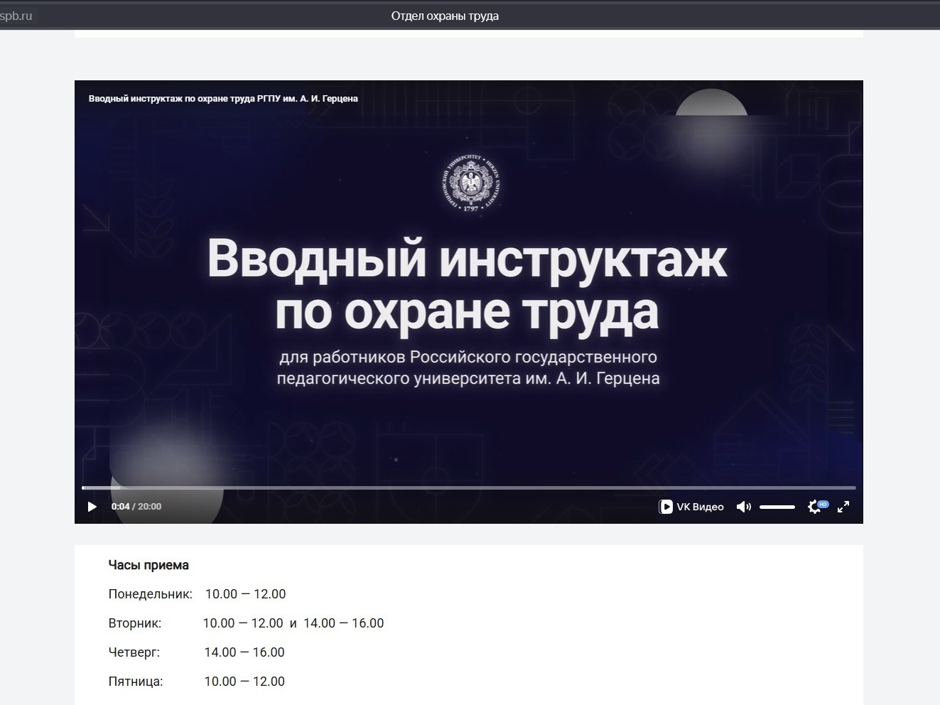Open video quality settings gear icon
The image size is (940, 705).
815,507
